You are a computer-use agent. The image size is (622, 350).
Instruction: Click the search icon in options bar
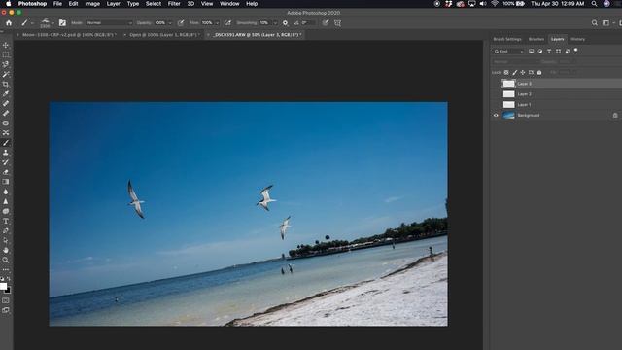(594, 23)
